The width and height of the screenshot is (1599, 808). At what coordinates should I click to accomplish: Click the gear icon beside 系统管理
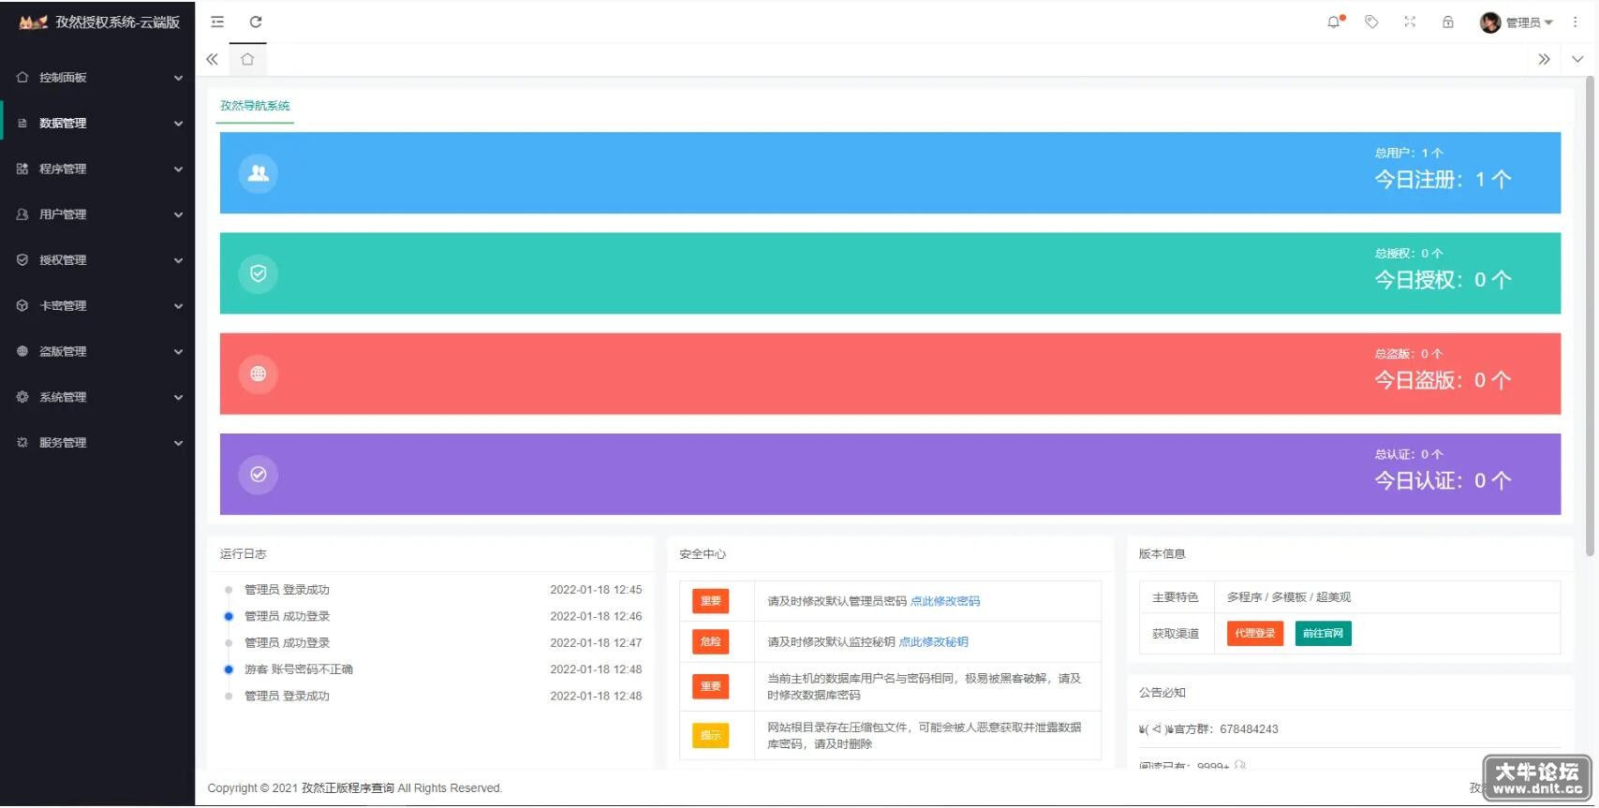pos(22,397)
